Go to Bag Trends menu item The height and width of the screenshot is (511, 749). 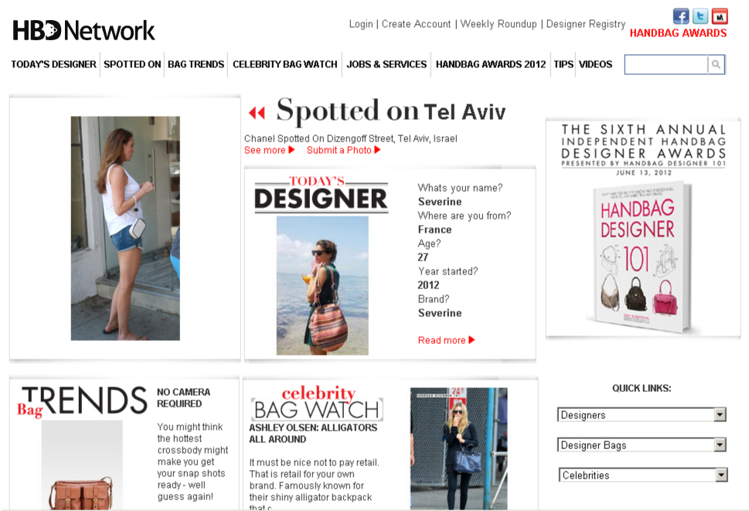click(x=196, y=64)
